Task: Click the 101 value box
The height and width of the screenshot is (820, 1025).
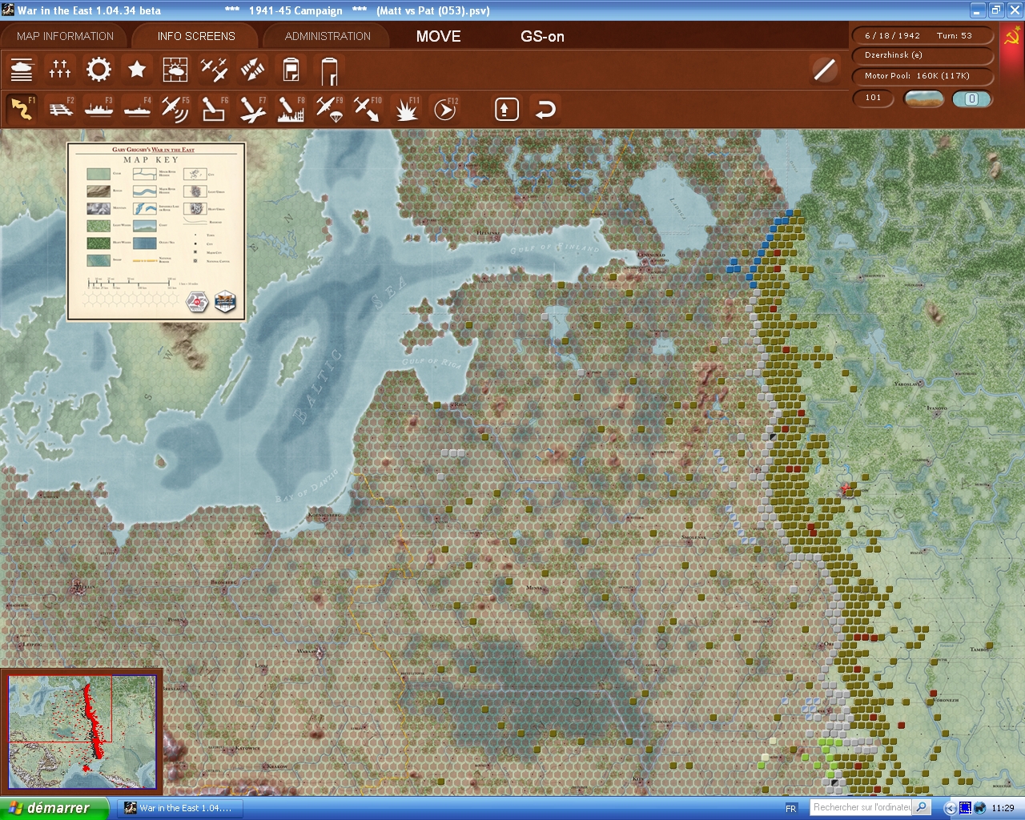Action: (x=874, y=98)
